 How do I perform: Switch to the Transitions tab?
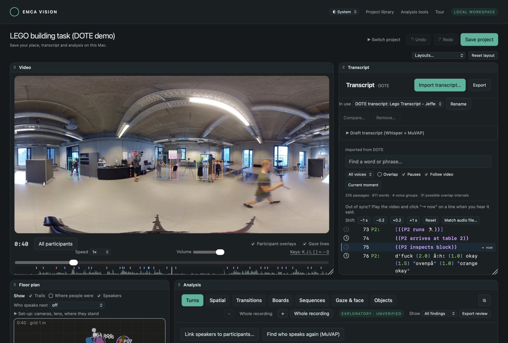(249, 300)
